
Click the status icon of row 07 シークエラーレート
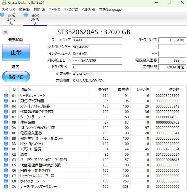click(6, 117)
